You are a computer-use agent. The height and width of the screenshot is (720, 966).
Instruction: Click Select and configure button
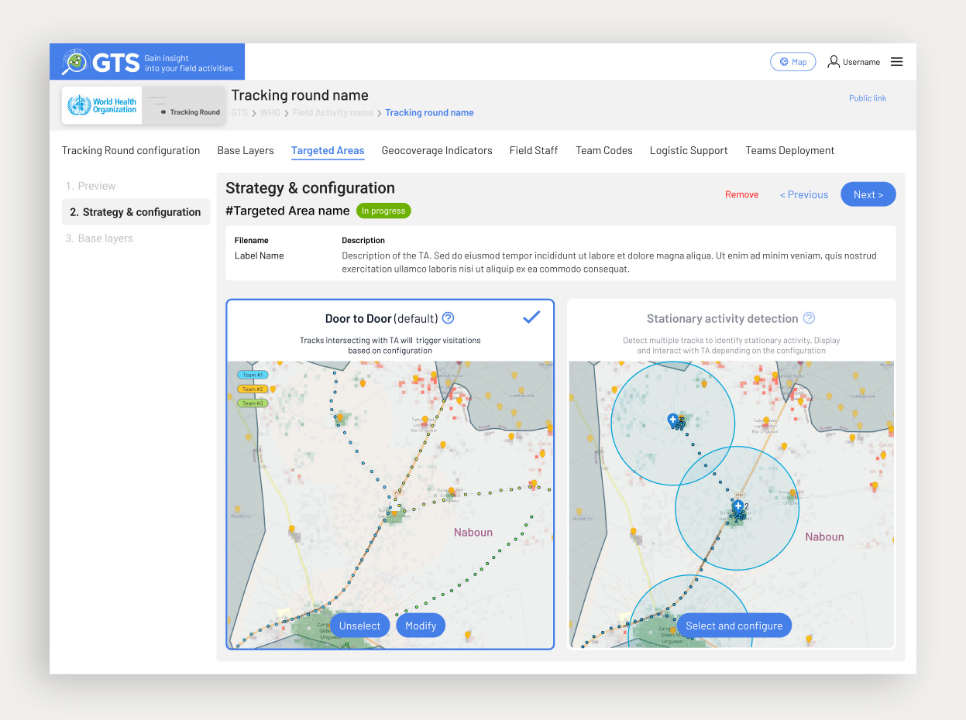734,626
